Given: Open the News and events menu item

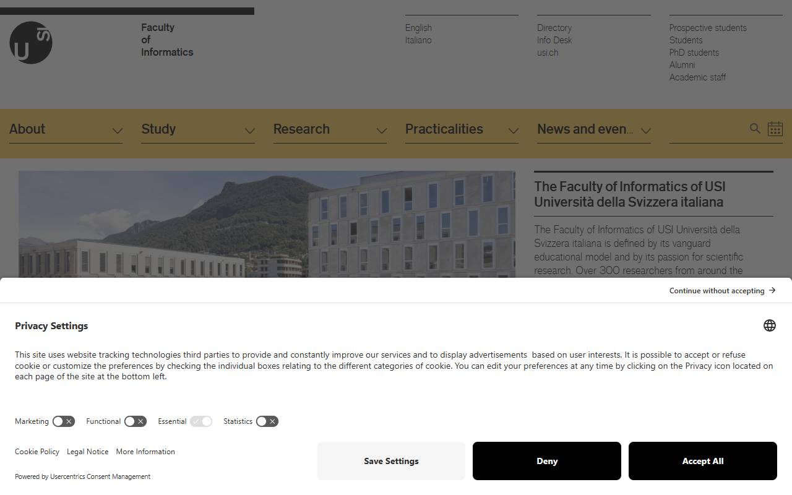Looking at the screenshot, I should coord(585,129).
